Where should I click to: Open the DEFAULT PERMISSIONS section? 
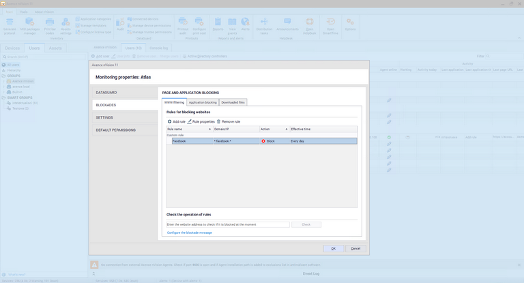(x=115, y=130)
